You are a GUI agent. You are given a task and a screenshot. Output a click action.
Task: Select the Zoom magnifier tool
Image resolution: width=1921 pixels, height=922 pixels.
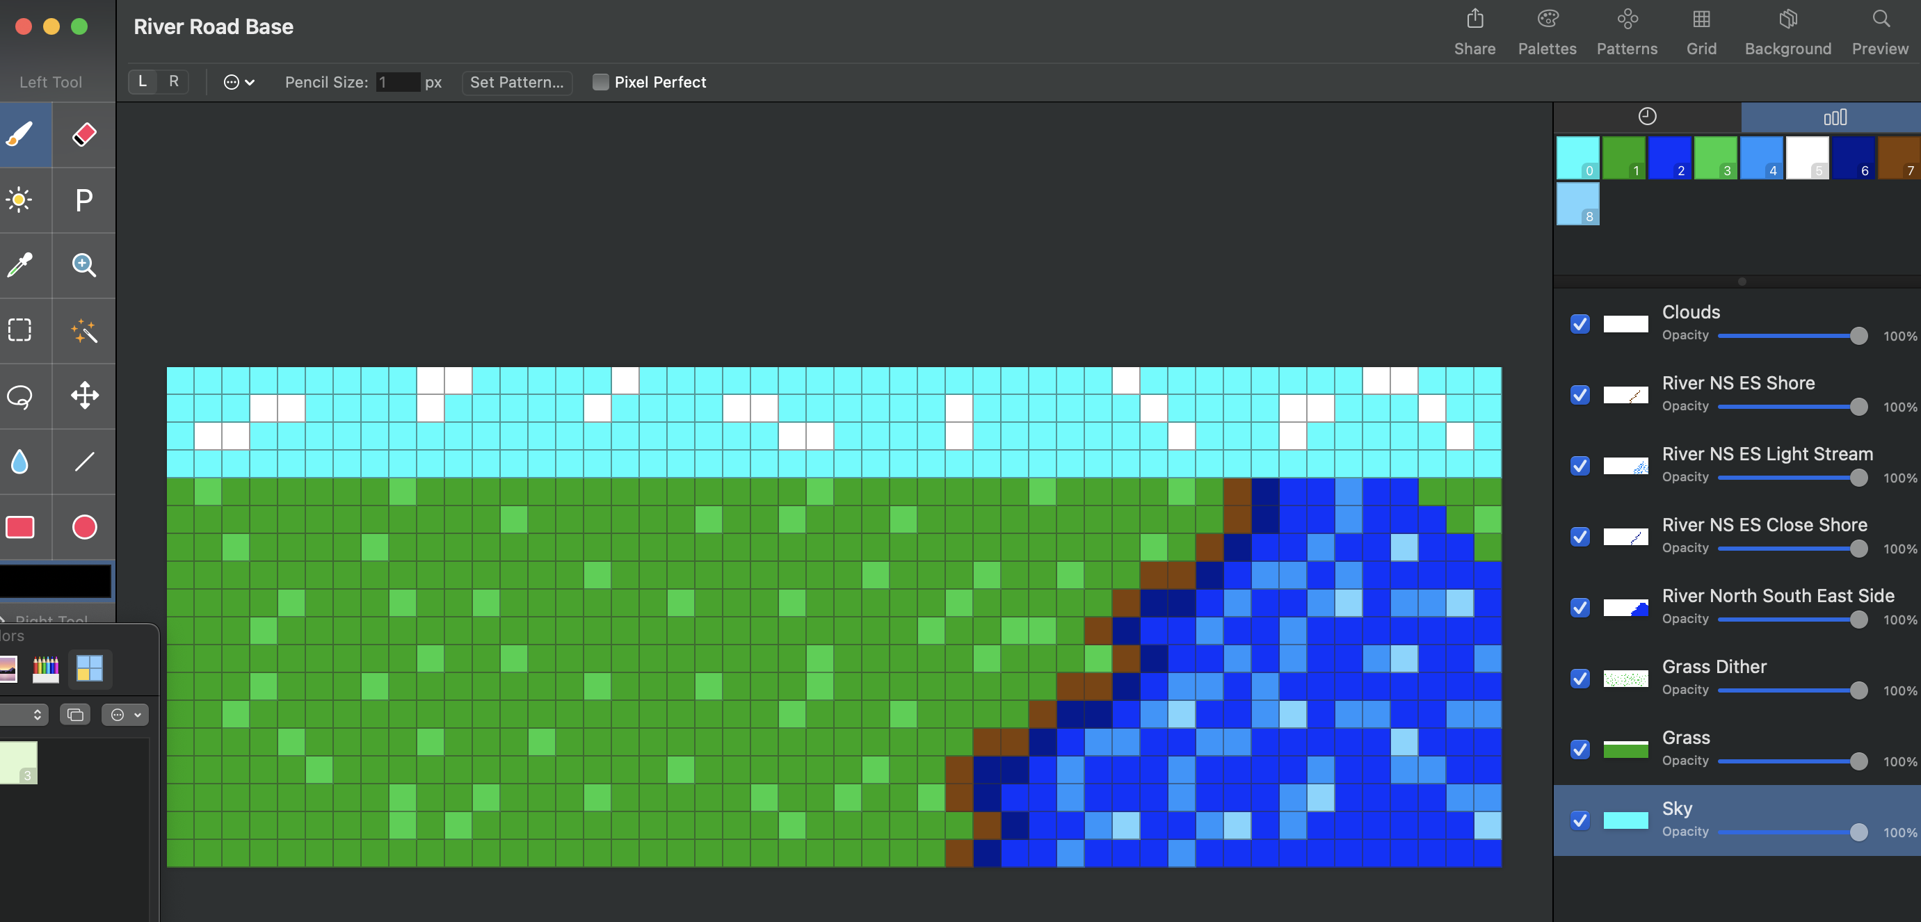pos(84,265)
